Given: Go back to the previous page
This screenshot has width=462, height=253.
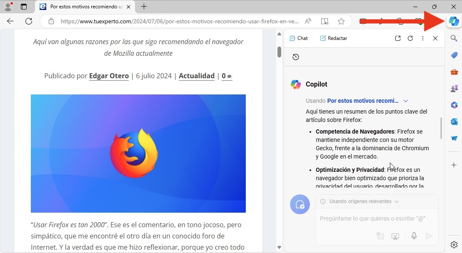Looking at the screenshot, I should (10, 21).
